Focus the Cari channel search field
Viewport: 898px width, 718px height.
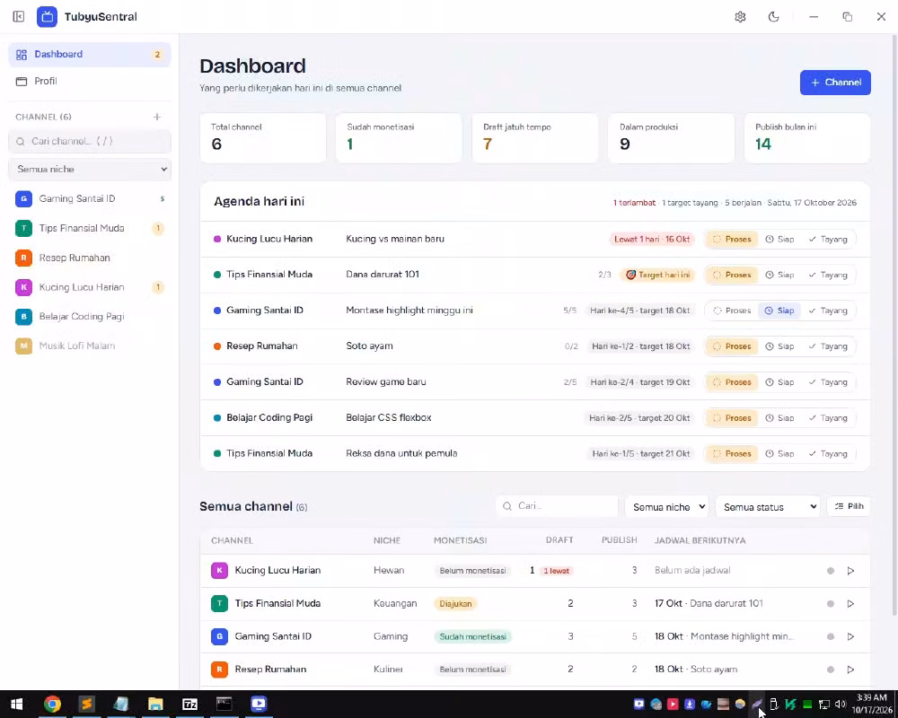tap(89, 142)
